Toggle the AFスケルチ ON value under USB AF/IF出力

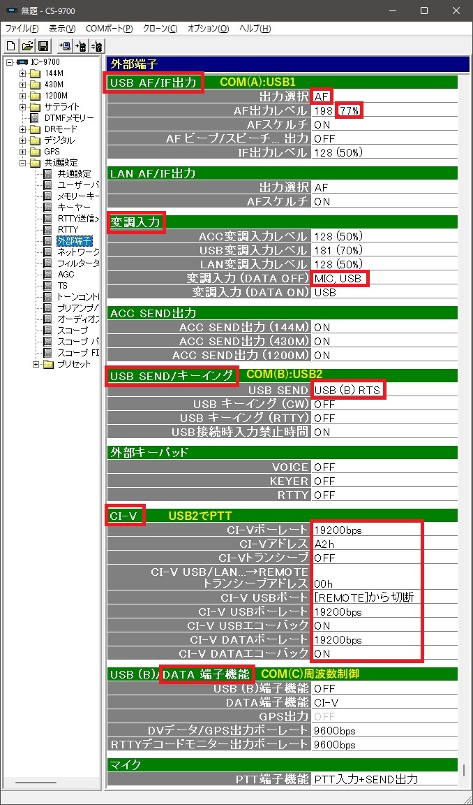(x=322, y=124)
